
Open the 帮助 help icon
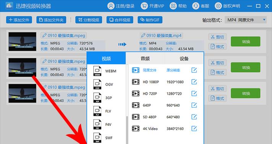tap(173, 6)
